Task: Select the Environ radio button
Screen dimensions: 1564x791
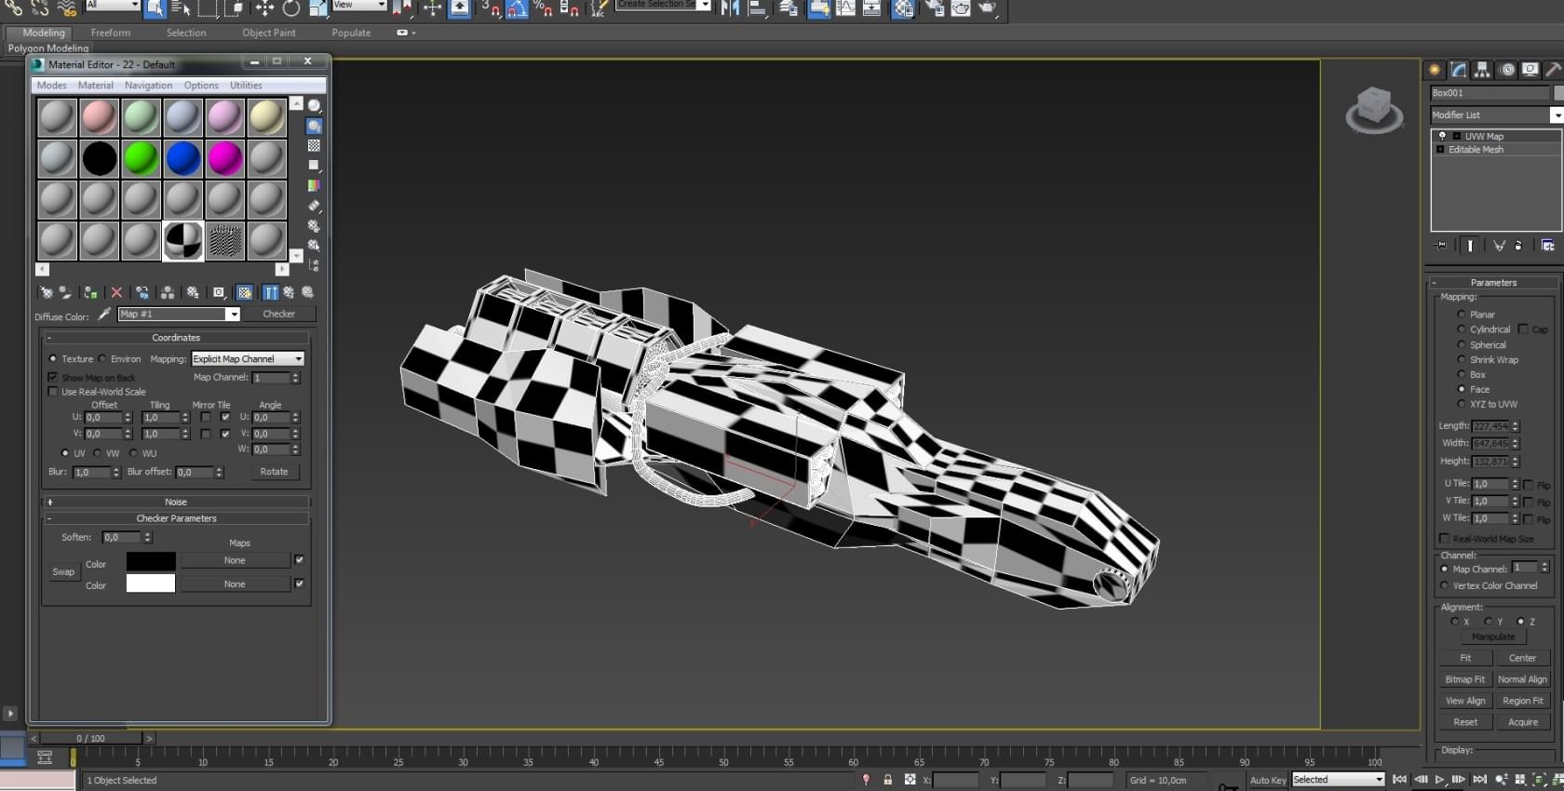Action: (102, 359)
